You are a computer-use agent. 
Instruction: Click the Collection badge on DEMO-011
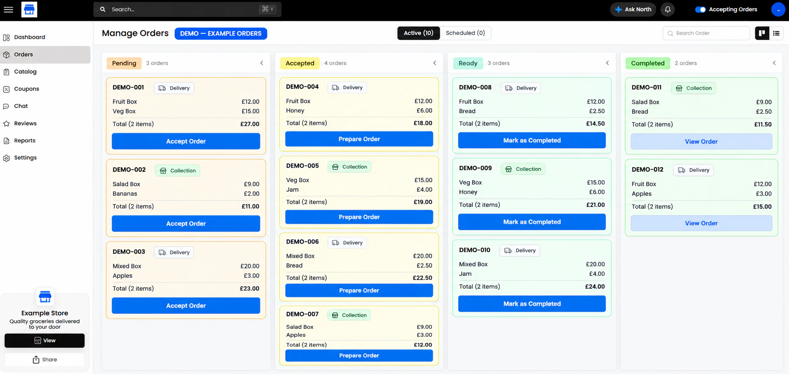tap(694, 88)
